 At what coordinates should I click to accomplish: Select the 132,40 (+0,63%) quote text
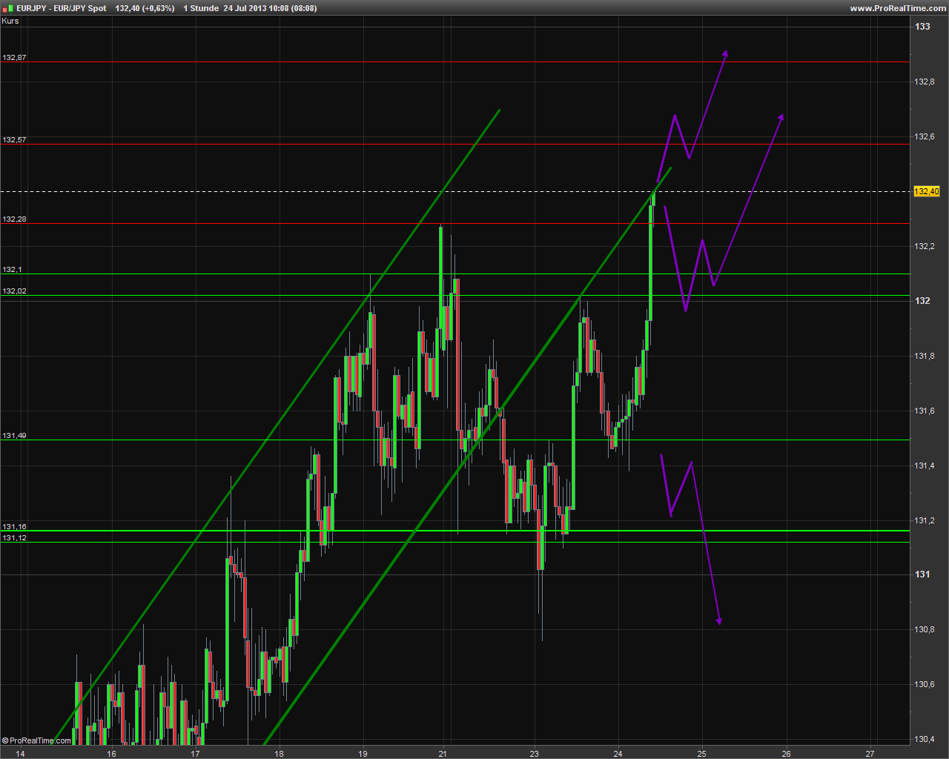(x=145, y=8)
